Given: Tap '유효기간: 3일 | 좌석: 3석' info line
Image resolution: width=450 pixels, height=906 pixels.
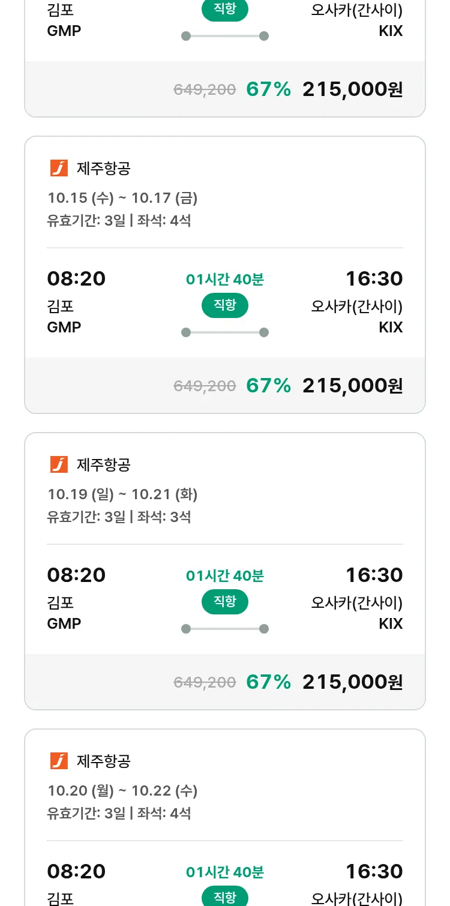Looking at the screenshot, I should tap(119, 517).
